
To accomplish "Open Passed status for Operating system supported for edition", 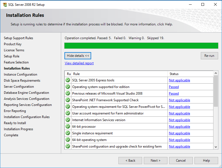I will pos(174,87).
